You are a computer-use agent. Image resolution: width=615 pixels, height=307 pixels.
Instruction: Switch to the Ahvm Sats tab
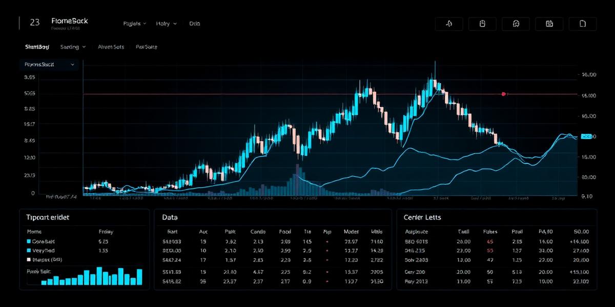pos(111,47)
